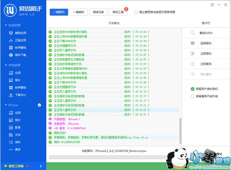Enable 保留用户资料刷机 option
231x170 pixels.
click(192, 89)
